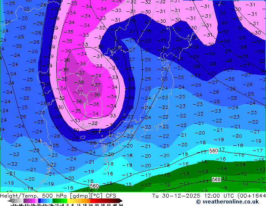Image resolution: width=266 pixels, height=206 pixels.
Task: Click the dark right arrow of the legend
Action: point(120,201)
